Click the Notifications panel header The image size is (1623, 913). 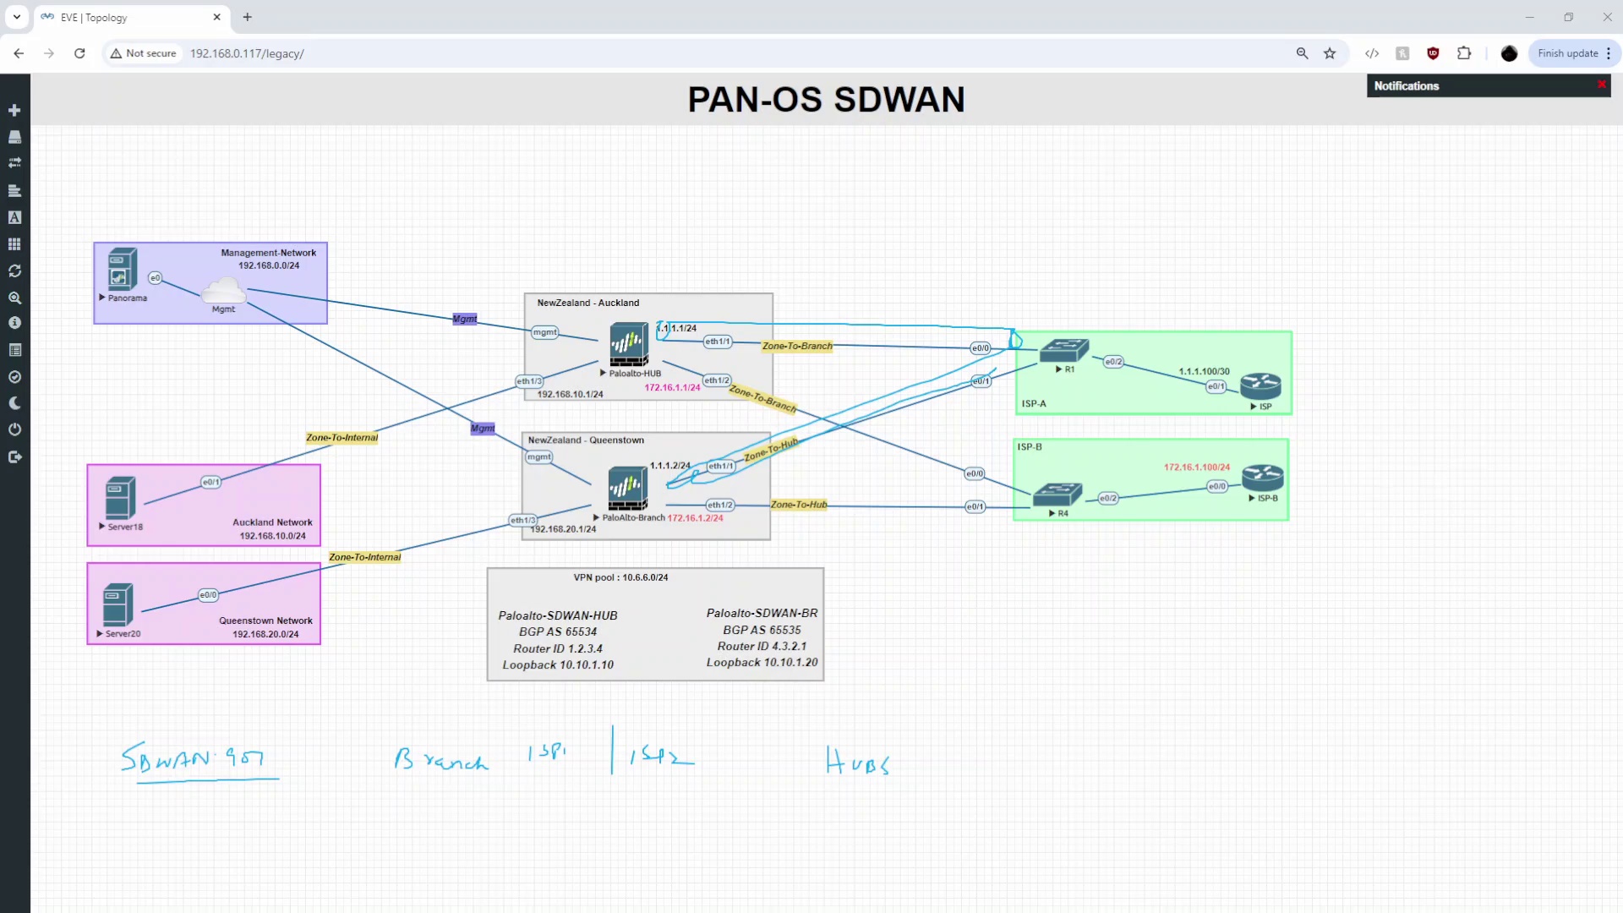point(1489,85)
